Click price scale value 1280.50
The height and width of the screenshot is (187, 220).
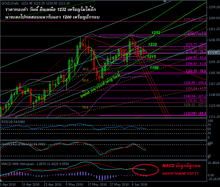(214, 18)
